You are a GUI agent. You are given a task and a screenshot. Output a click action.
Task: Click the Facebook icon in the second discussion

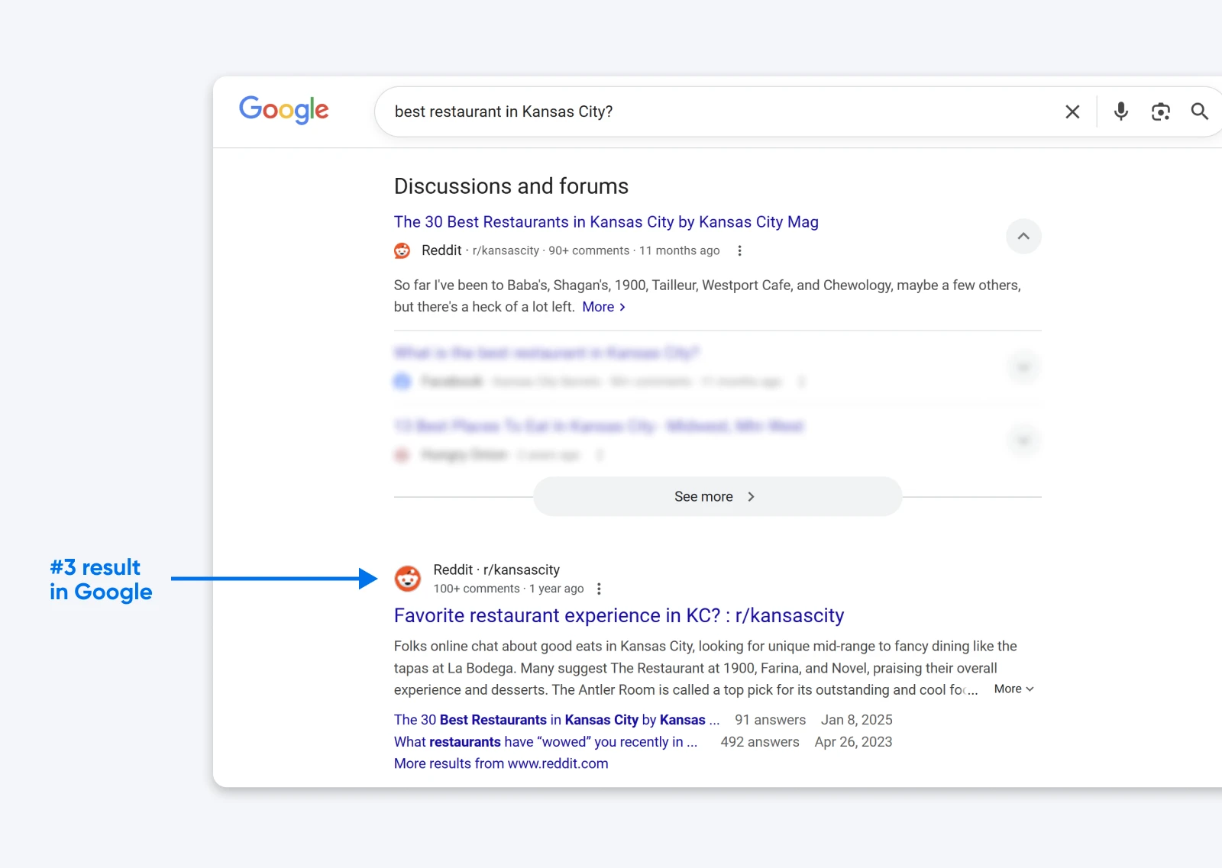tap(402, 381)
